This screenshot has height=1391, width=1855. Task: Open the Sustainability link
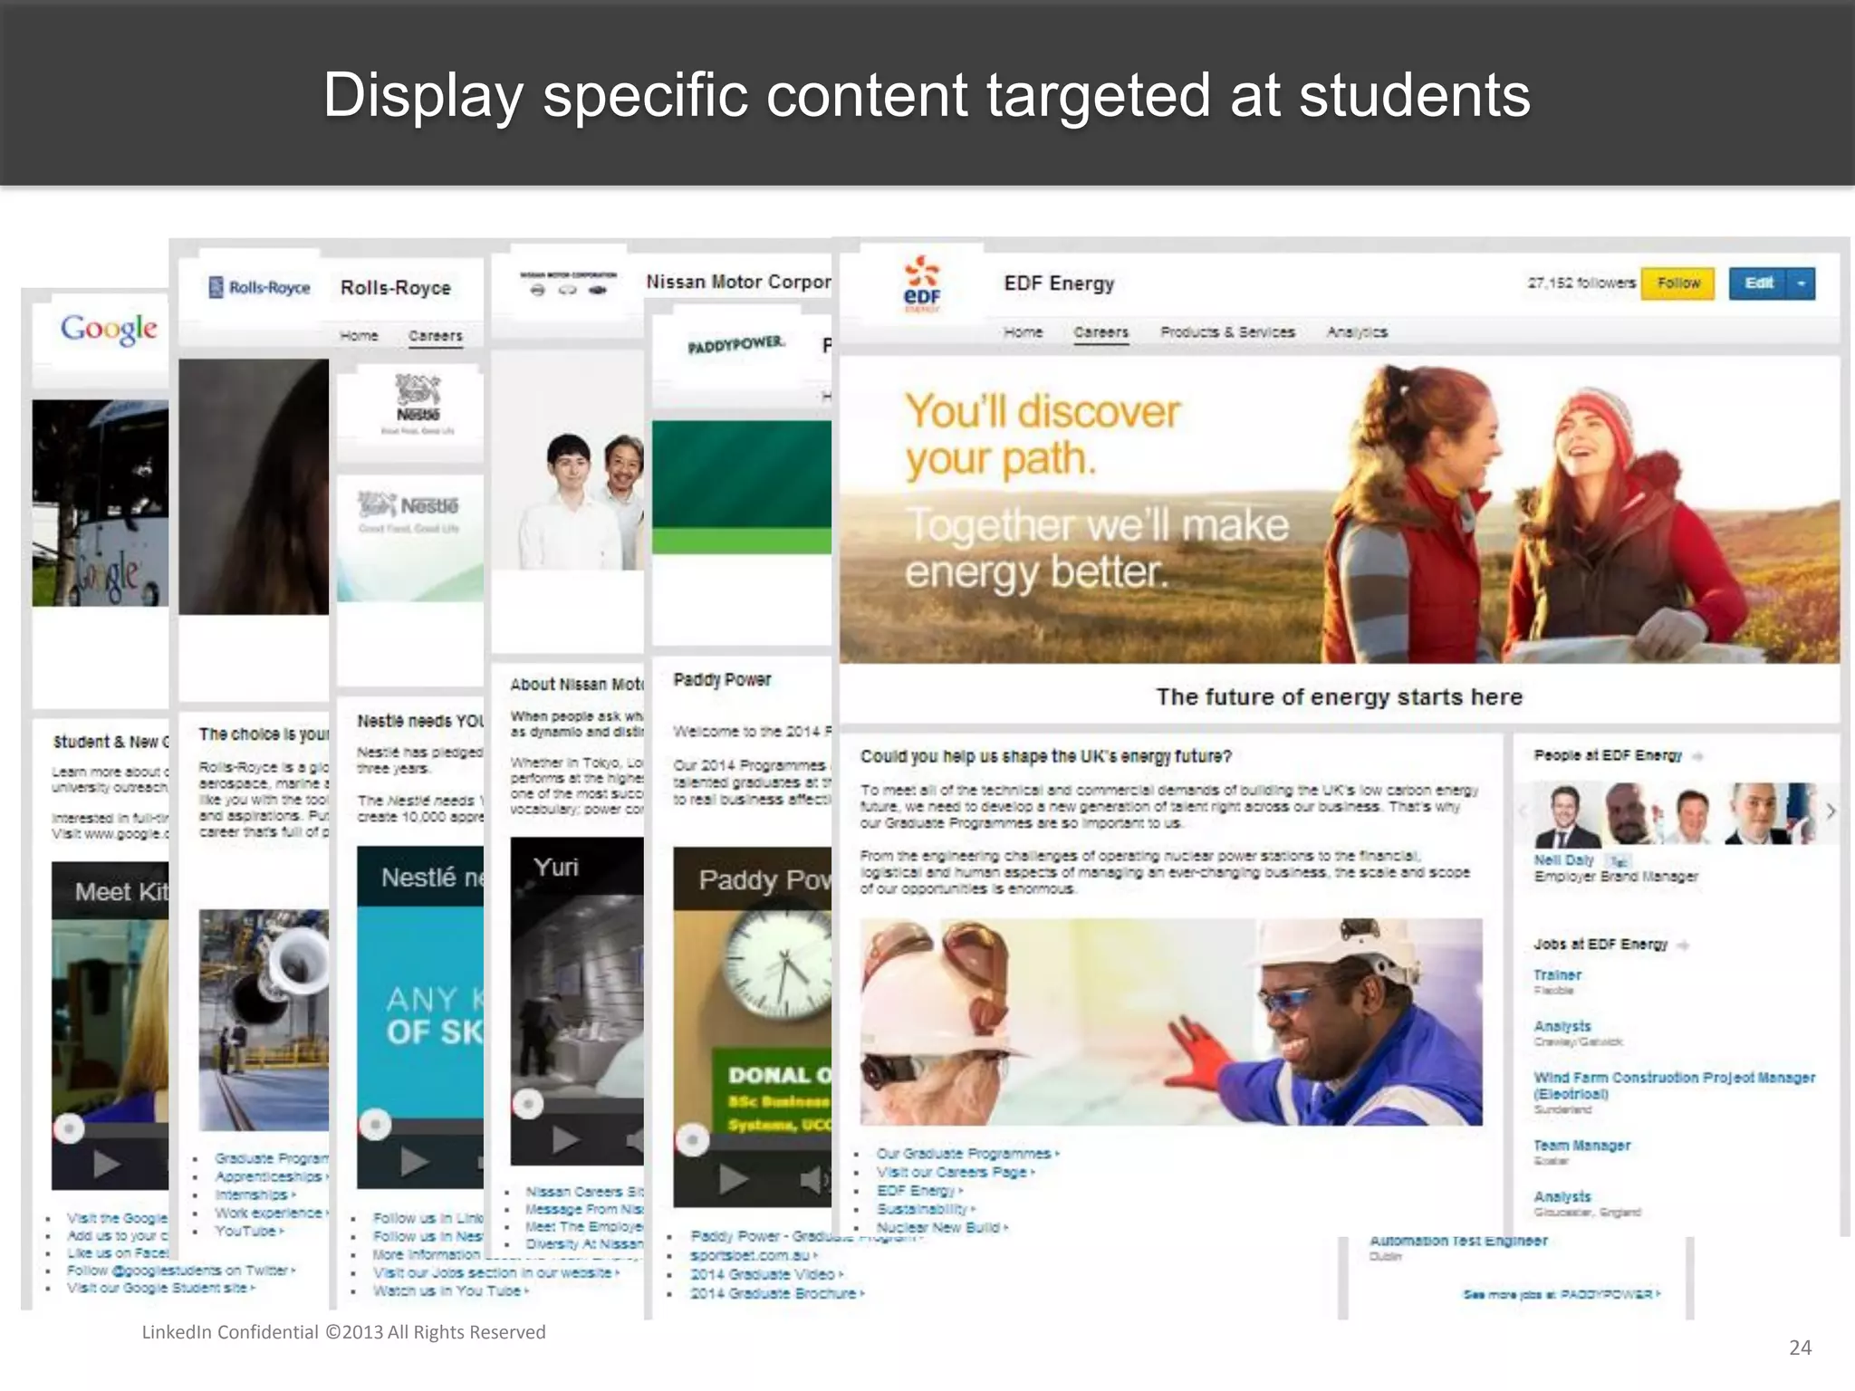pos(926,1209)
